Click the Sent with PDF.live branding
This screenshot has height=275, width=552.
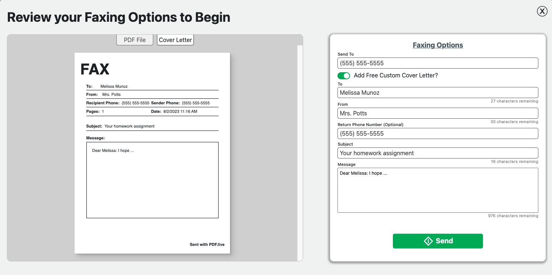point(208,244)
